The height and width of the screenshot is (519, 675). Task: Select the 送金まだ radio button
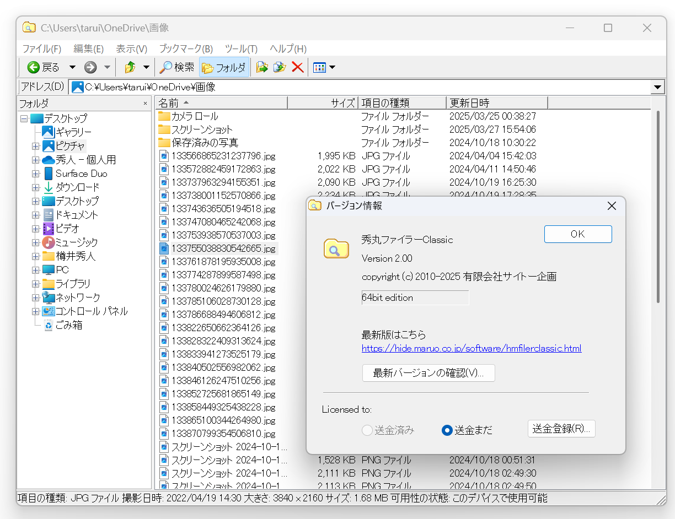coord(447,430)
